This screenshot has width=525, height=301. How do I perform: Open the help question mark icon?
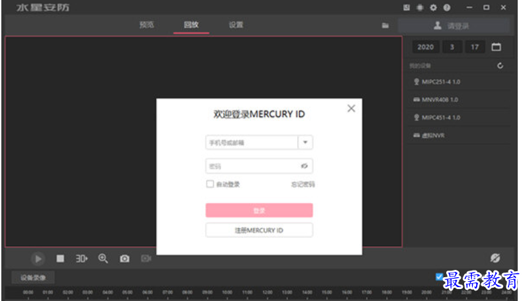pos(447,7)
